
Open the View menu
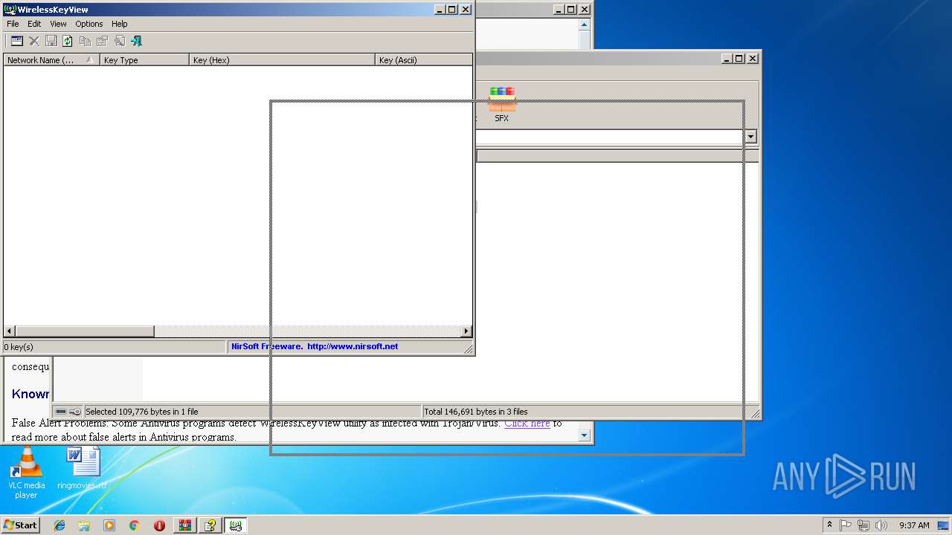coord(58,24)
